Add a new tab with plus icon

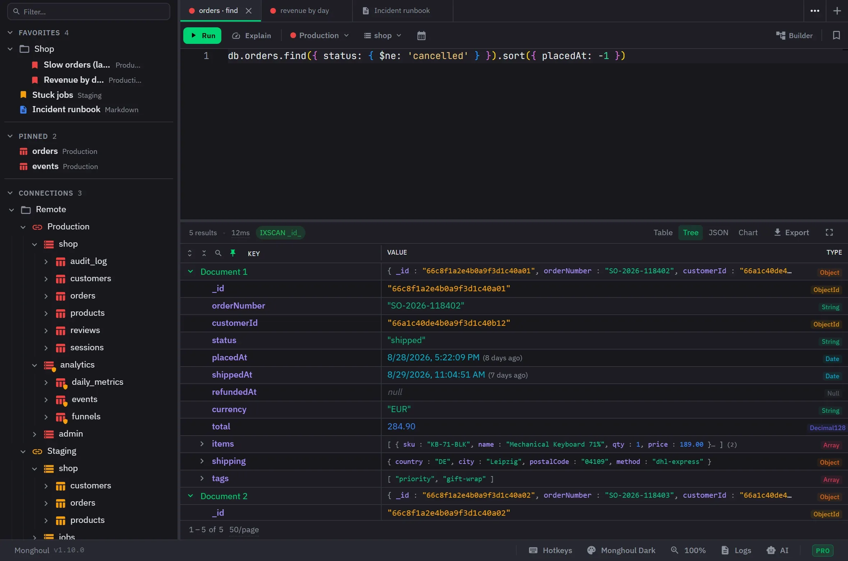pos(837,11)
